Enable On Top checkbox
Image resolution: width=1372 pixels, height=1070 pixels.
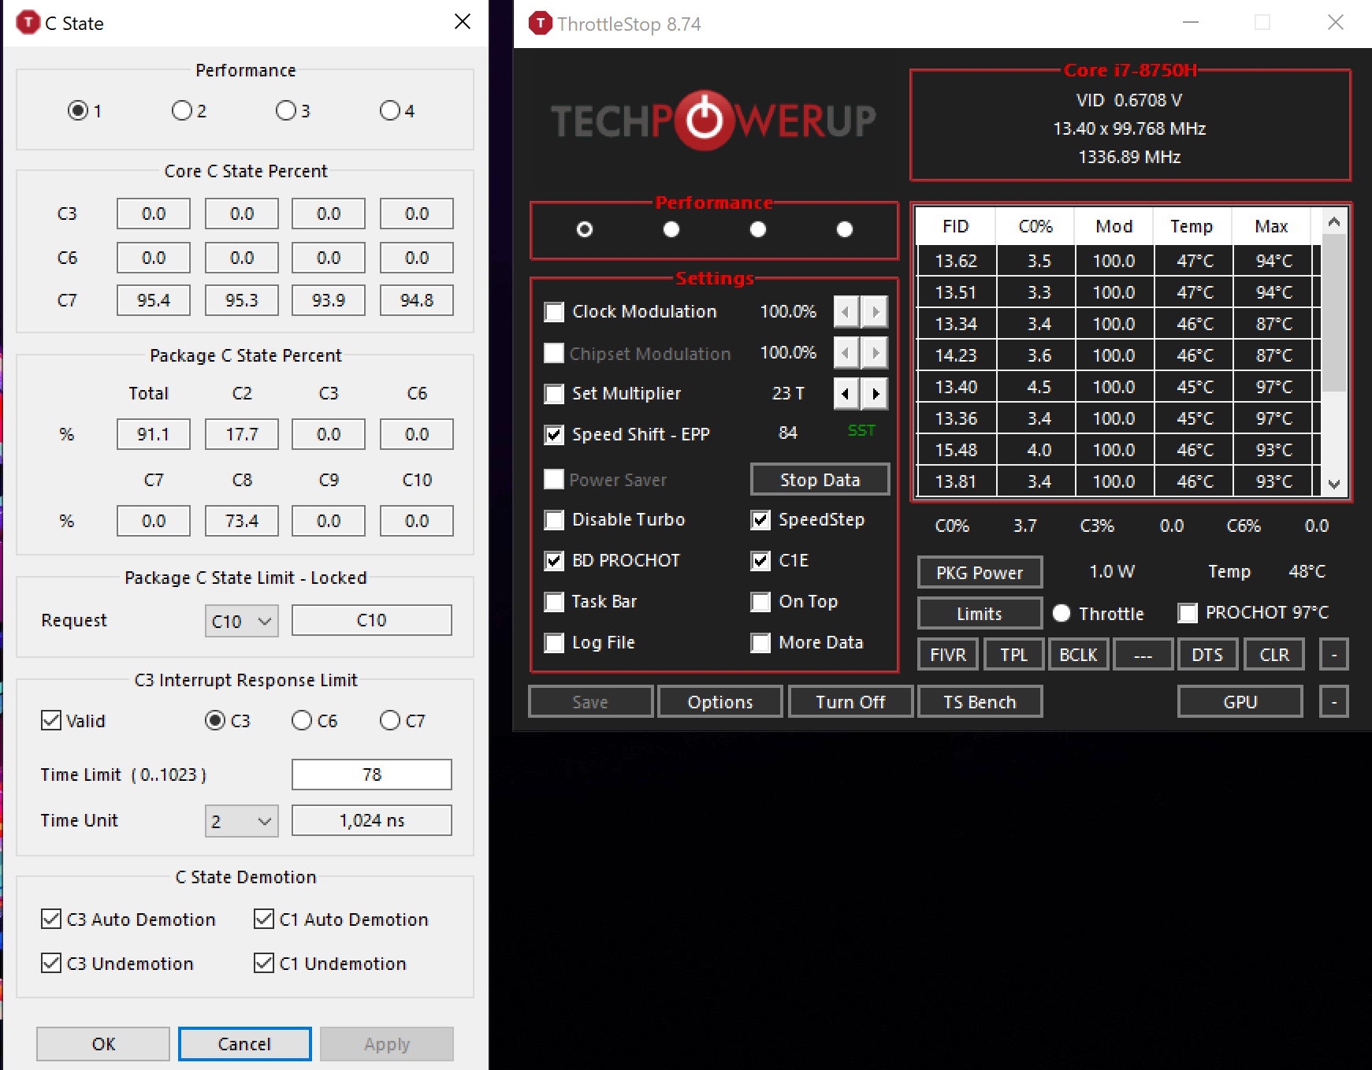(761, 602)
